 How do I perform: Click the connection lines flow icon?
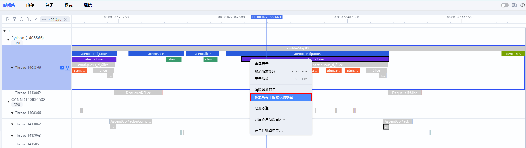[29, 19]
